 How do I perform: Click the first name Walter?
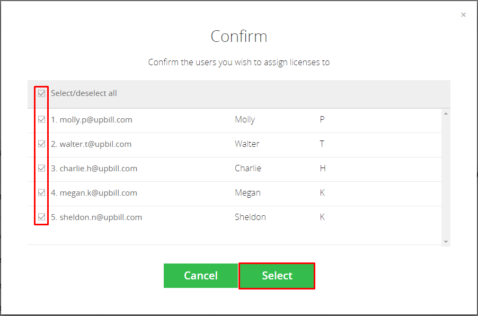point(247,144)
